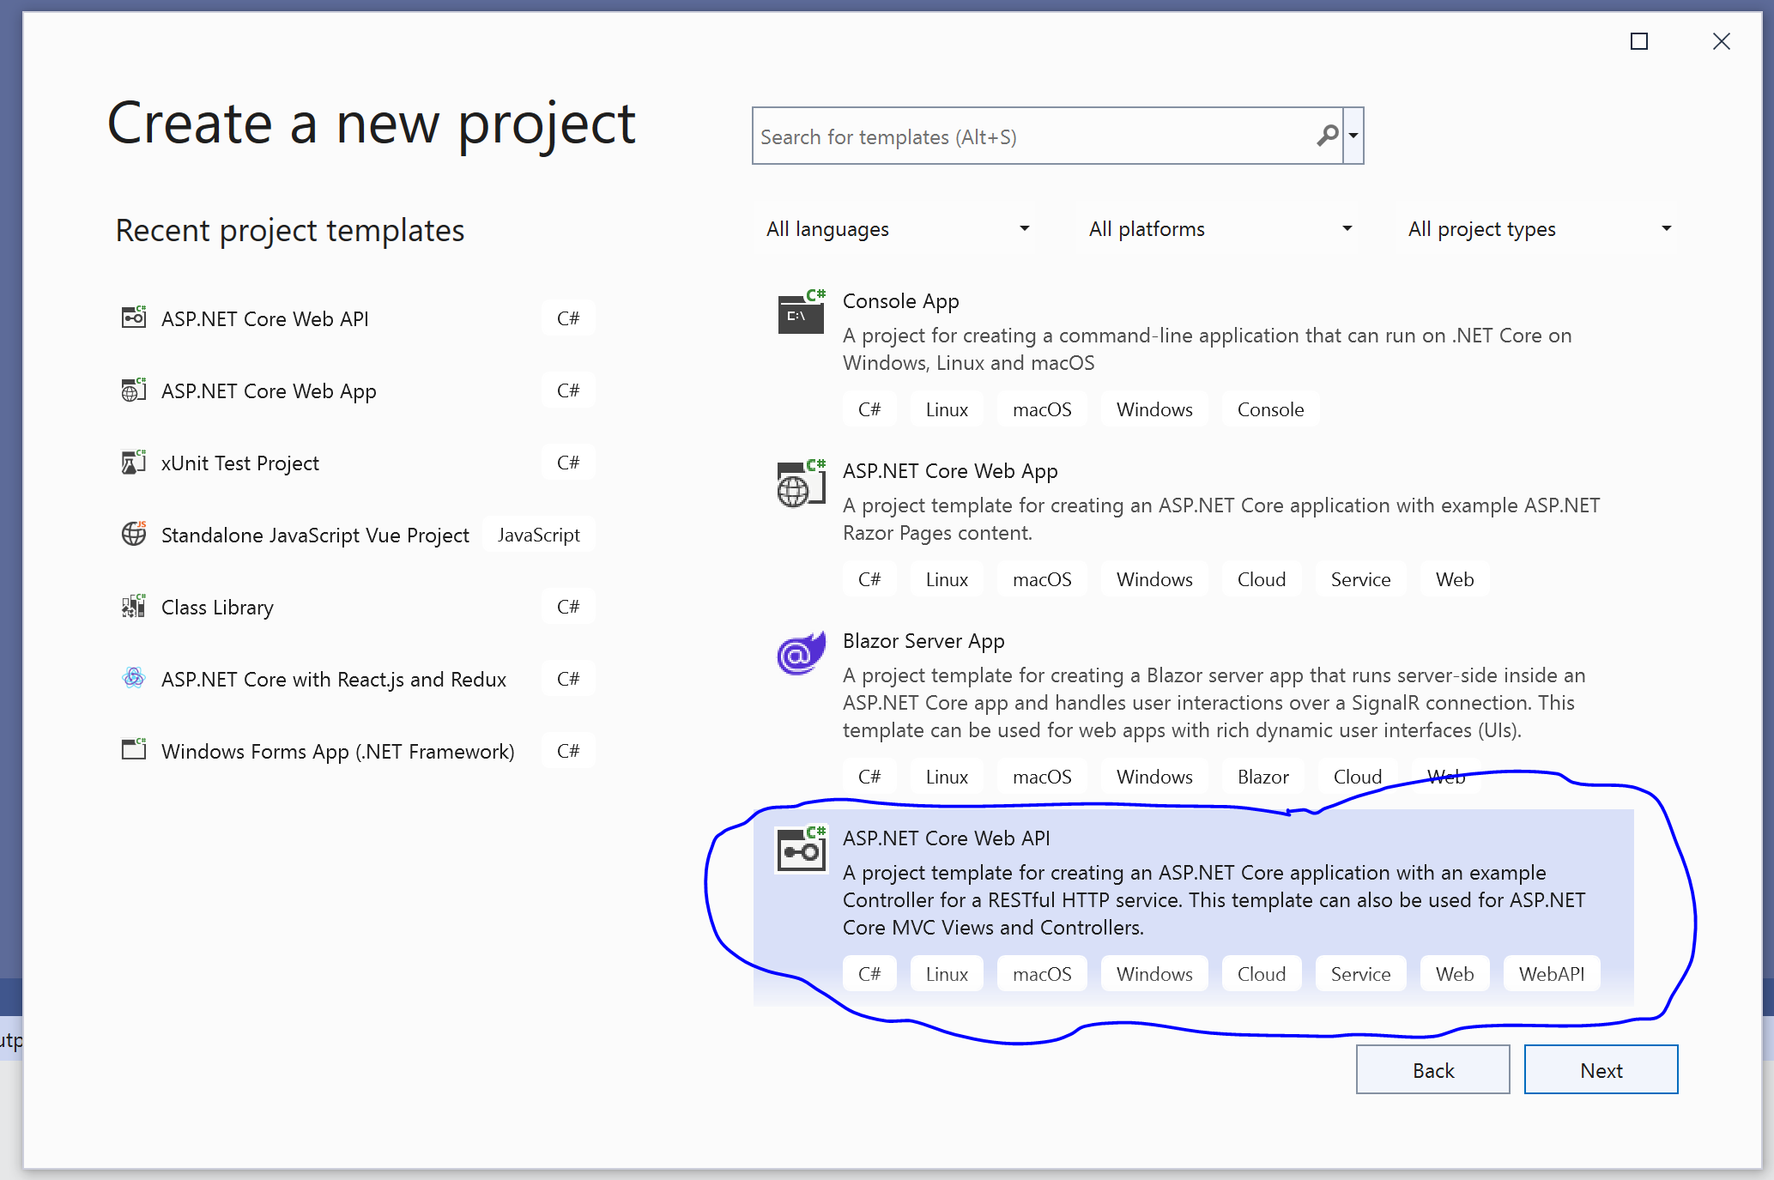1774x1180 pixels.
Task: Click the WebAPI tag under ASP.NET Core Web API
Action: tap(1551, 974)
